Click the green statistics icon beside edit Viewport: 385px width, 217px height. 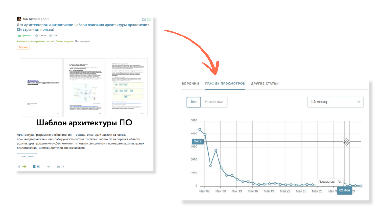point(149,19)
